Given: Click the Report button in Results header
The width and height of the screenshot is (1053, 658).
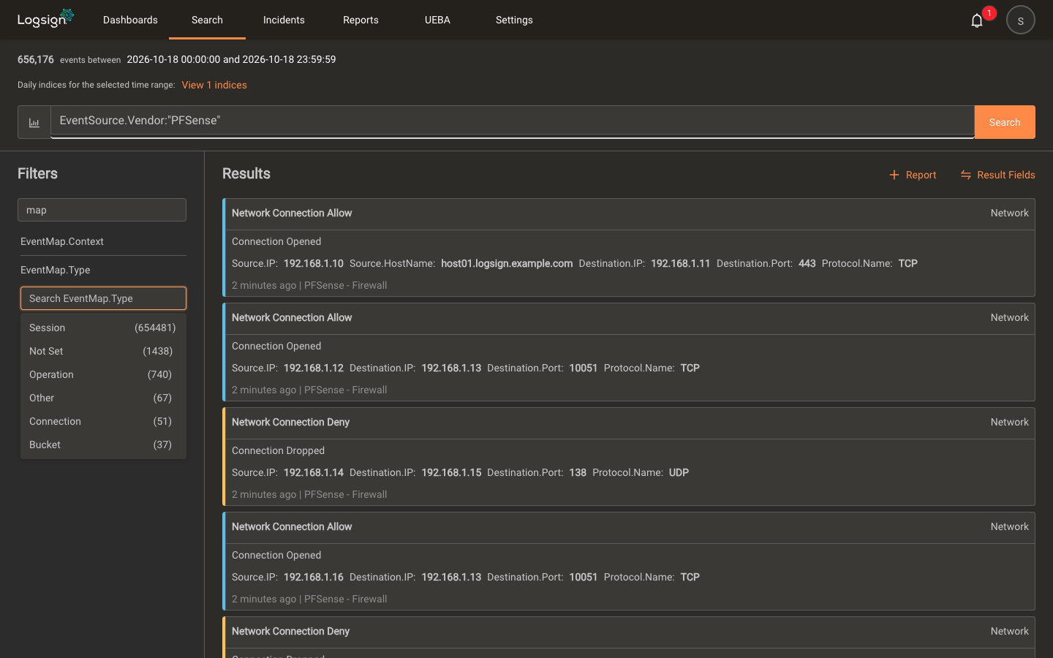Looking at the screenshot, I should click(x=913, y=175).
